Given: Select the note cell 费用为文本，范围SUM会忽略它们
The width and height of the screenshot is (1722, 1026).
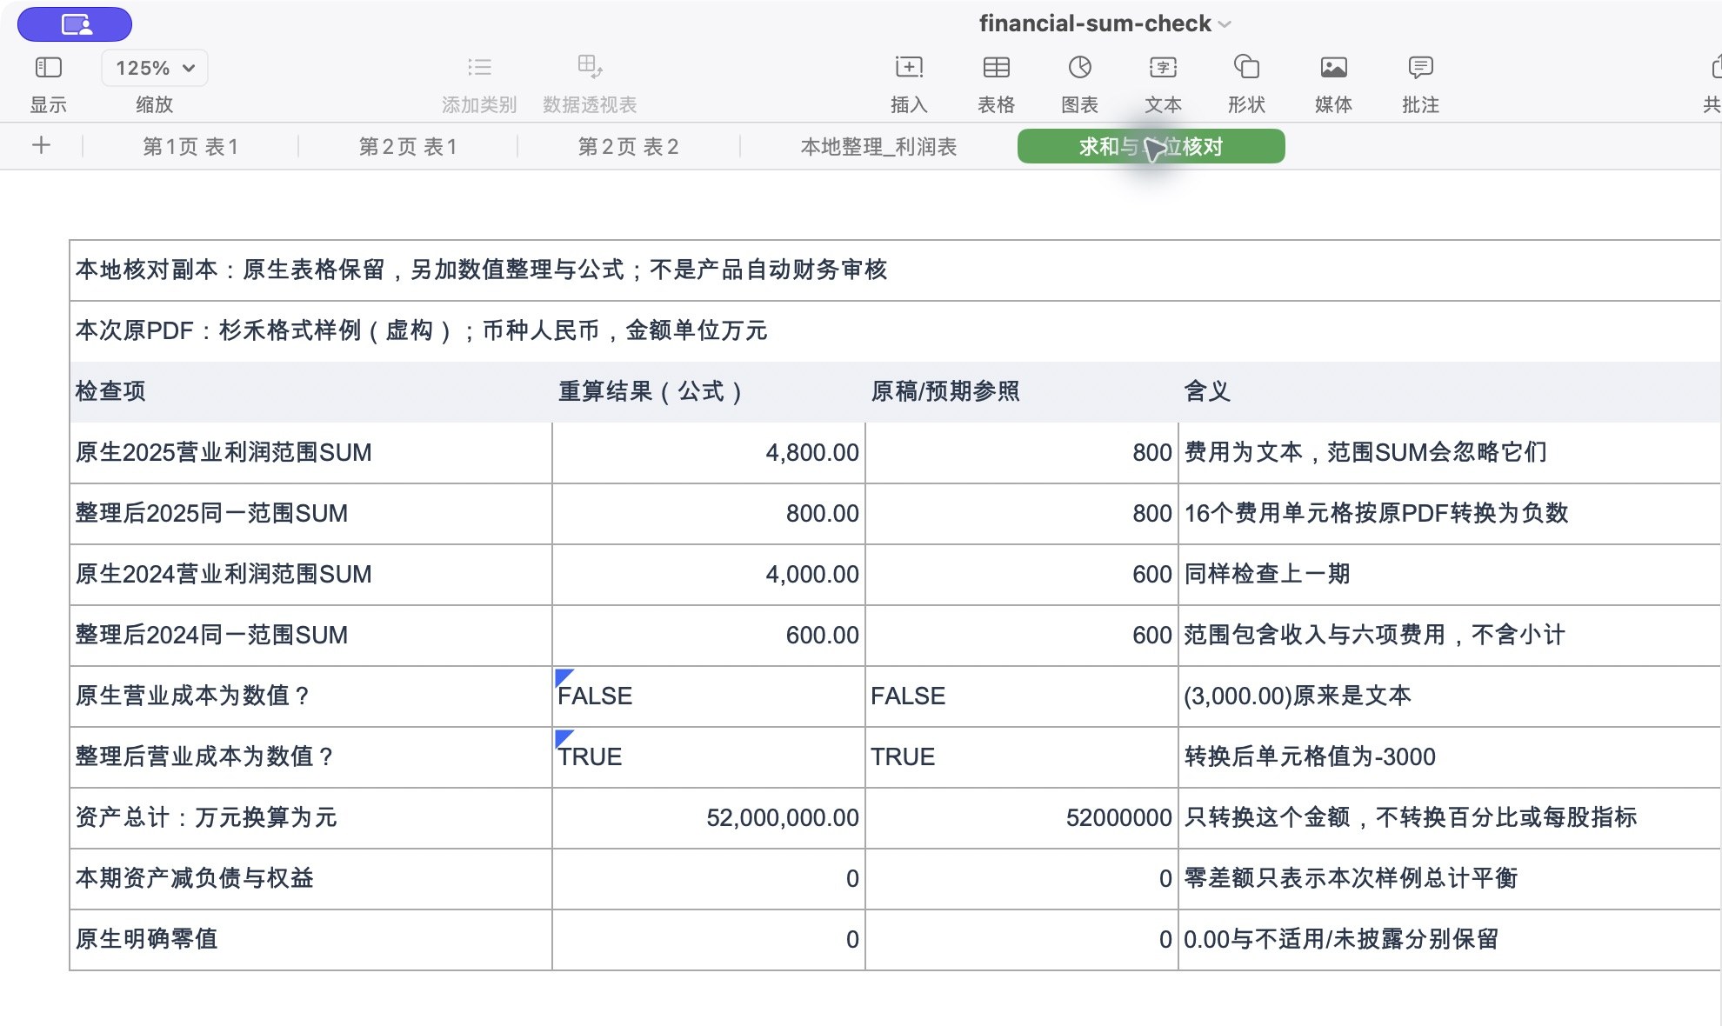Looking at the screenshot, I should coord(1450,453).
